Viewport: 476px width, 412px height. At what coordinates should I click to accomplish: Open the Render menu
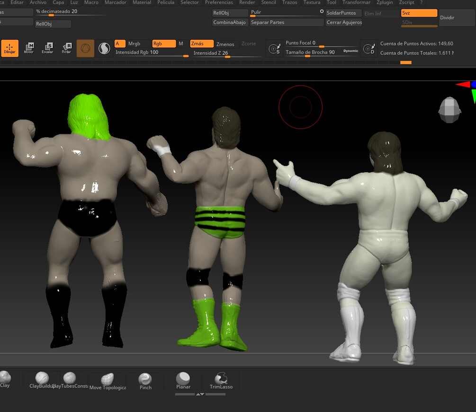[x=247, y=2]
